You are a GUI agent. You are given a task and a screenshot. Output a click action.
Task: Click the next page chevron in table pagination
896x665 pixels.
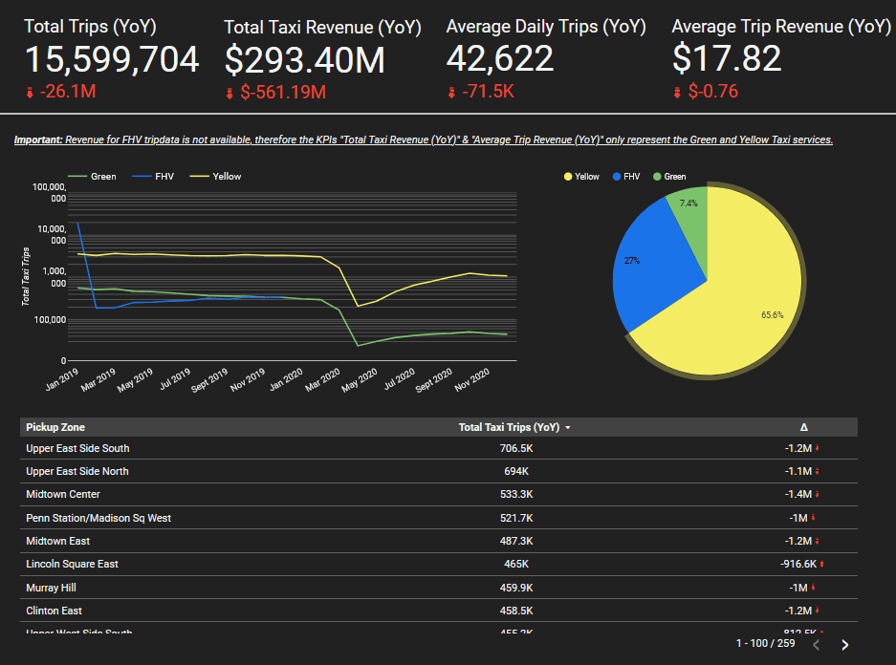coord(844,645)
